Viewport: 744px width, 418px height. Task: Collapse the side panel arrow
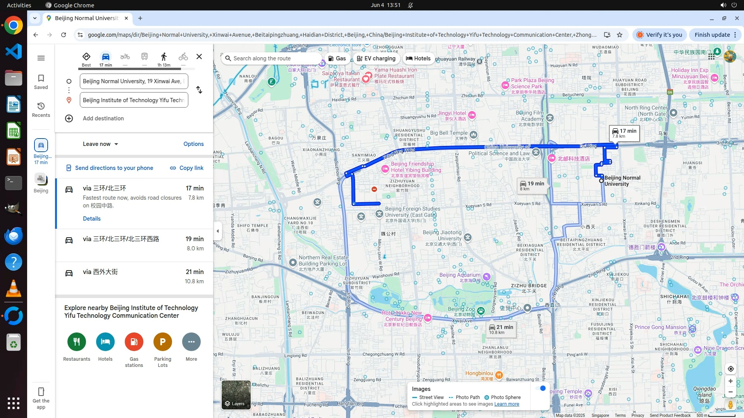click(218, 231)
